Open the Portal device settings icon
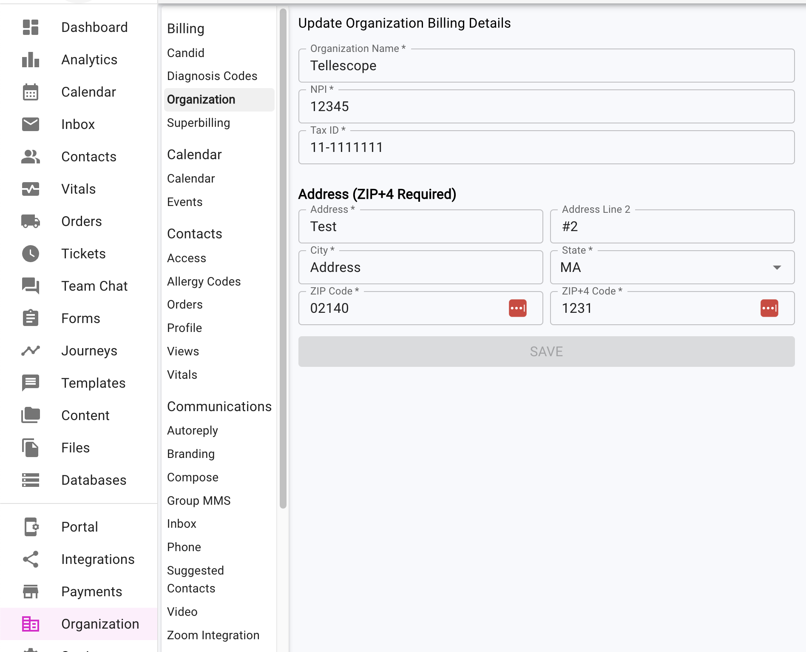This screenshot has width=806, height=652. pyautogui.click(x=31, y=527)
